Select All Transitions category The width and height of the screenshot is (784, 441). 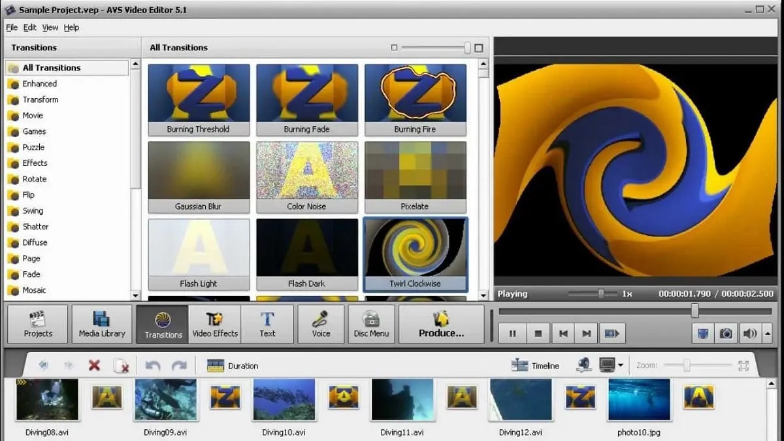pos(67,67)
